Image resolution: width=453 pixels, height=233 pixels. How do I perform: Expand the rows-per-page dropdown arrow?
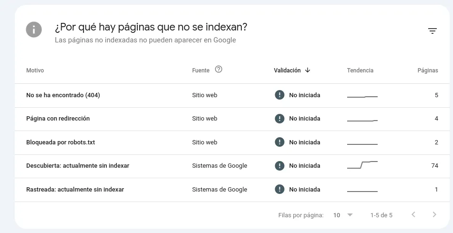point(350,215)
